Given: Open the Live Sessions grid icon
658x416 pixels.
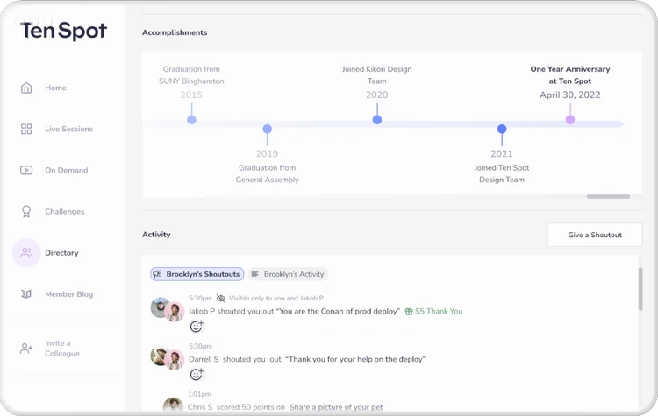Looking at the screenshot, I should coord(26,129).
